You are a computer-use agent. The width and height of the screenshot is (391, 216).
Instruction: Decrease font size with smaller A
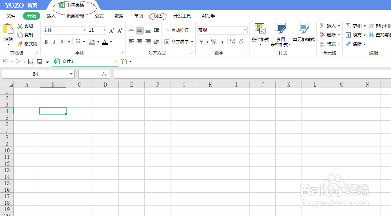tap(120, 31)
